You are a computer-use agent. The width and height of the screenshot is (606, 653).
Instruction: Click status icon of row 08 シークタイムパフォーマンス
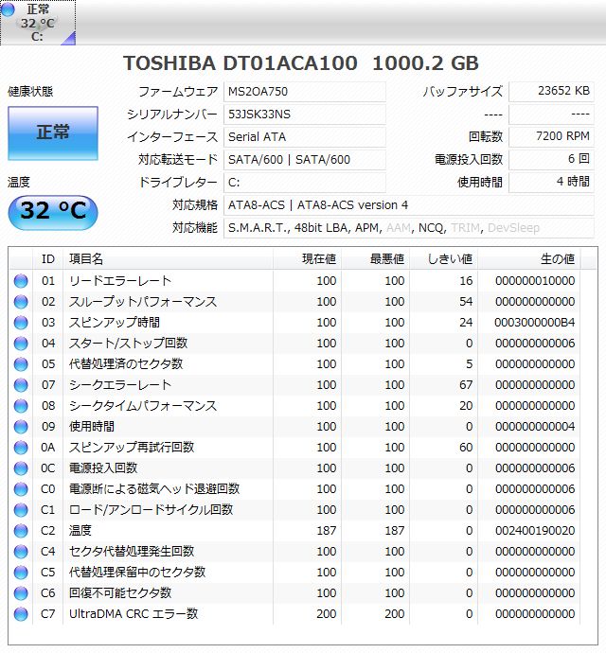pyautogui.click(x=21, y=406)
